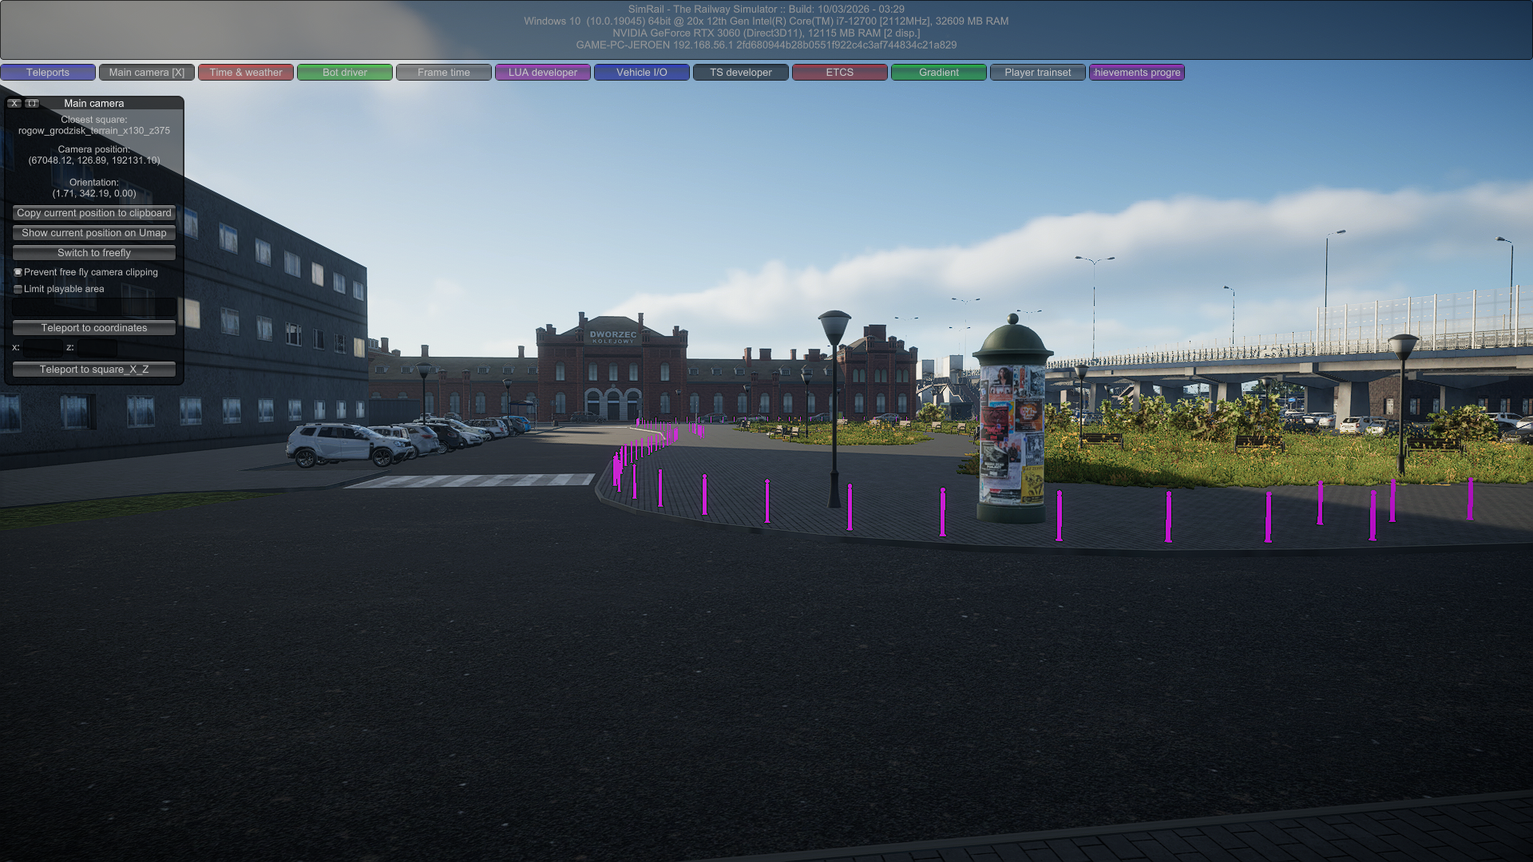The height and width of the screenshot is (862, 1533).
Task: Open the Gradient panel
Action: 939,73
